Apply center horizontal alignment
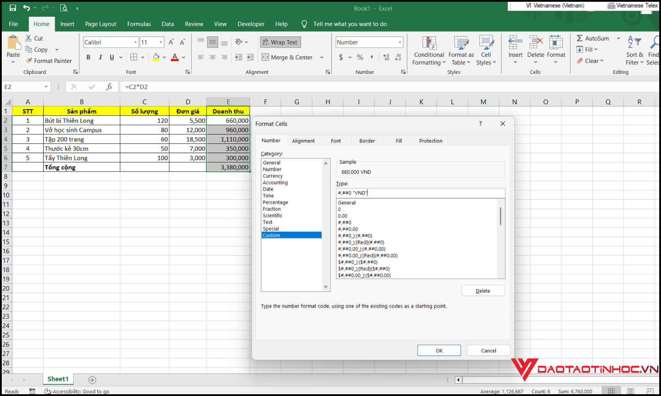The height and width of the screenshot is (396, 661). (x=212, y=57)
